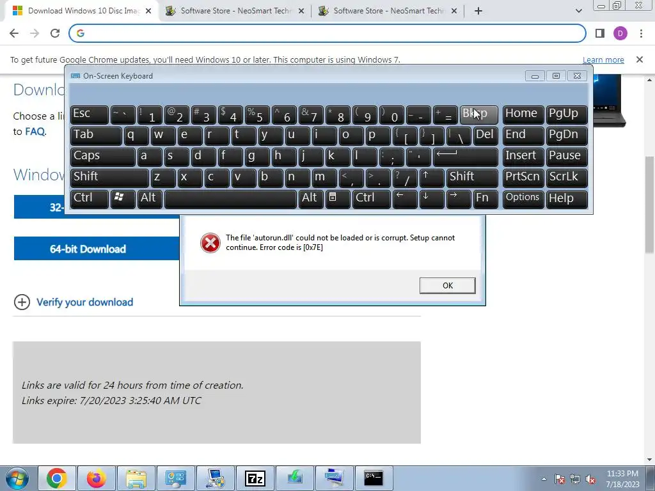The height and width of the screenshot is (491, 655).
Task: Click the Windows logo key on keyboard
Action: pos(123,198)
